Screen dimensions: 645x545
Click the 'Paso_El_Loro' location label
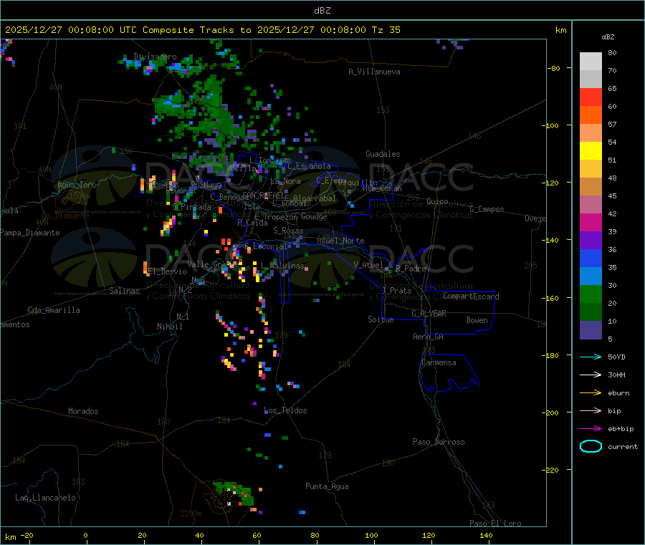(495, 524)
